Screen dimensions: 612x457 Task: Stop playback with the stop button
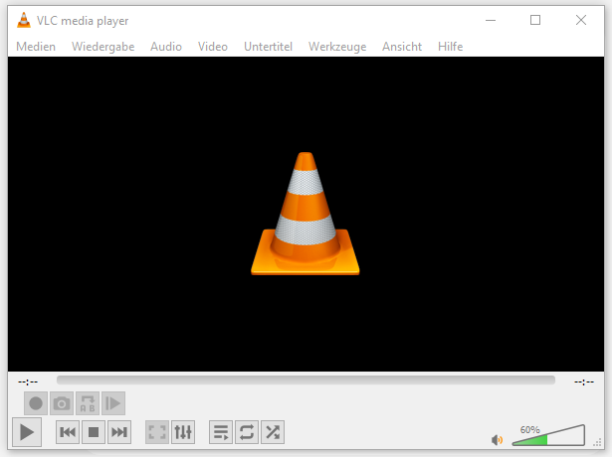pyautogui.click(x=94, y=432)
